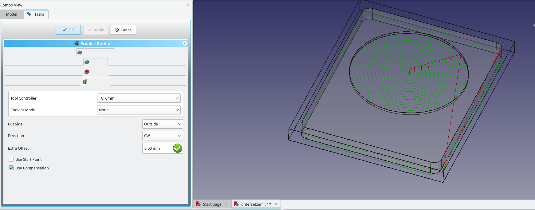This screenshot has width=535, height=210.
Task: Collapse the Profile panel using chevron
Action: [184, 43]
